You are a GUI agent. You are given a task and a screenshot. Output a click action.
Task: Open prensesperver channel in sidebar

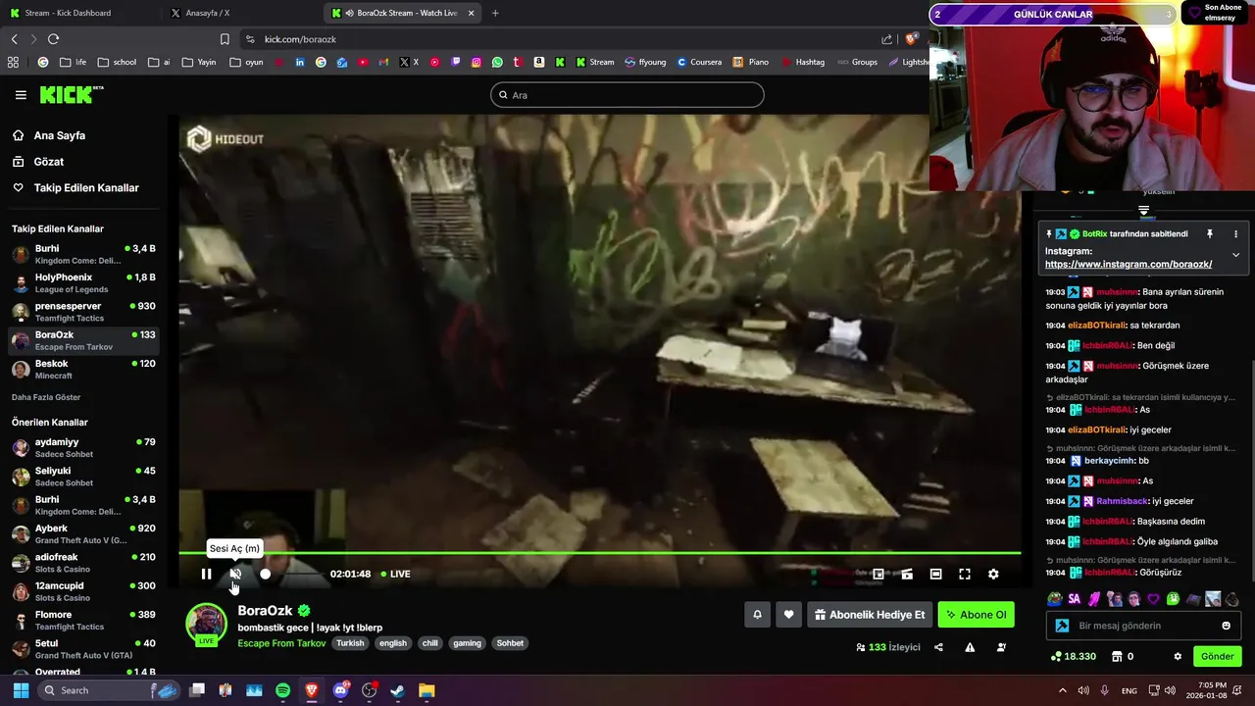point(83,312)
